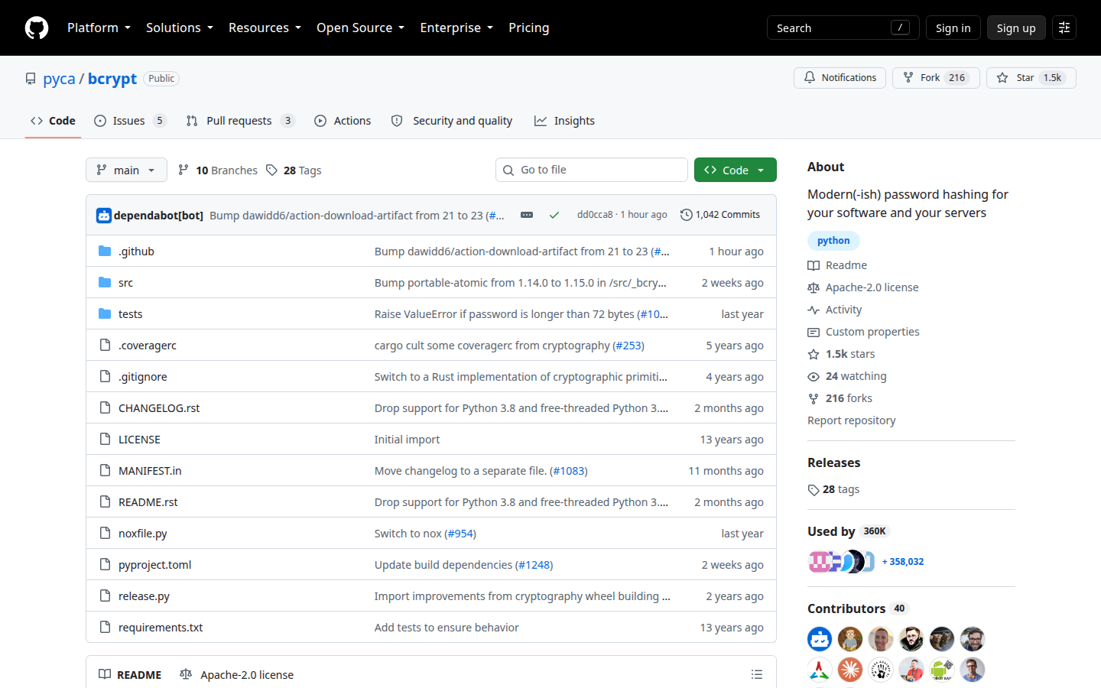This screenshot has height=688, width=1101.
Task: Click the Sign in button
Action: [x=953, y=28]
